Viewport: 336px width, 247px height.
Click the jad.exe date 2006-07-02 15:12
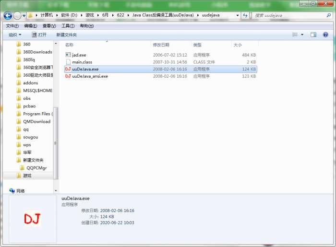click(x=170, y=55)
